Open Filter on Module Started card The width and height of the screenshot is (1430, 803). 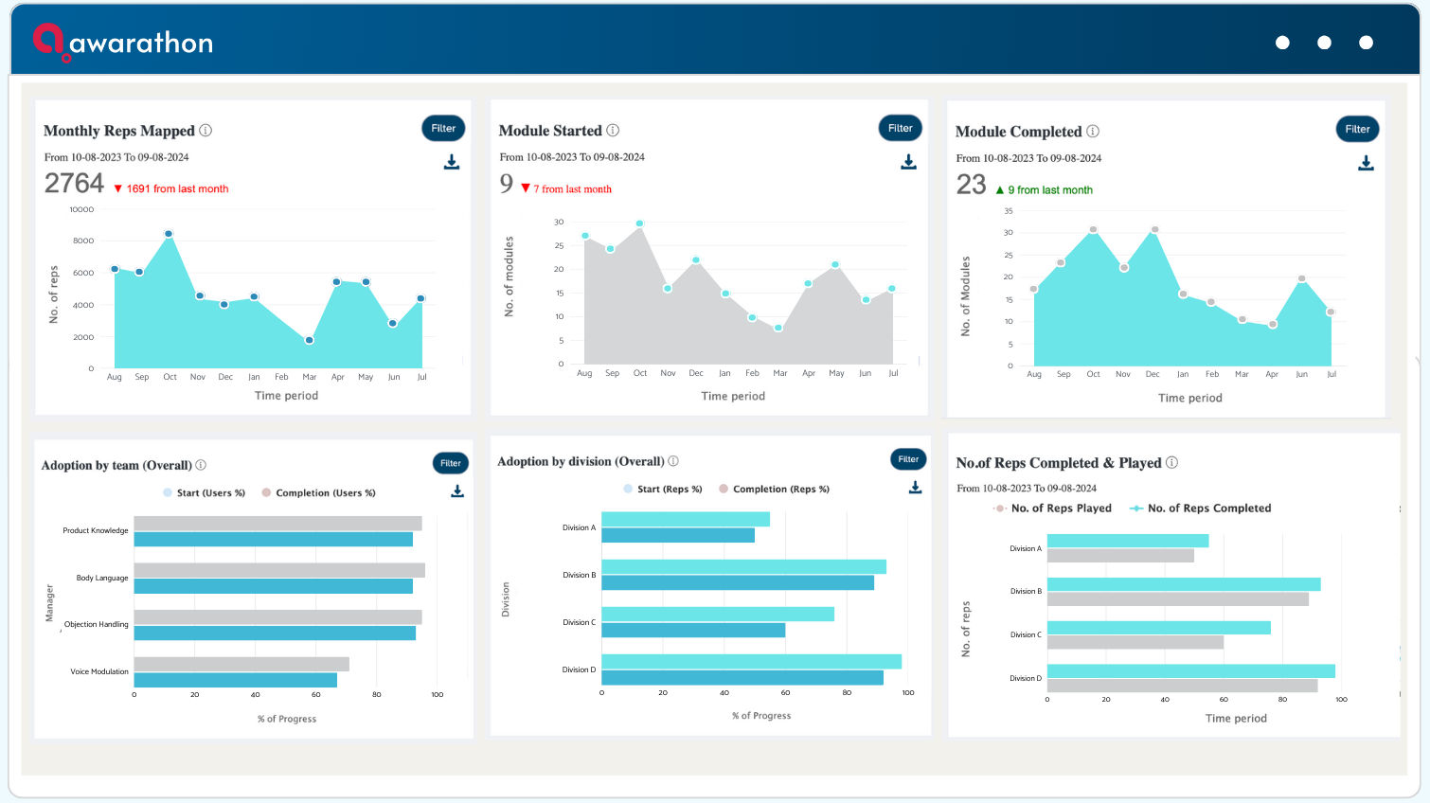point(901,128)
